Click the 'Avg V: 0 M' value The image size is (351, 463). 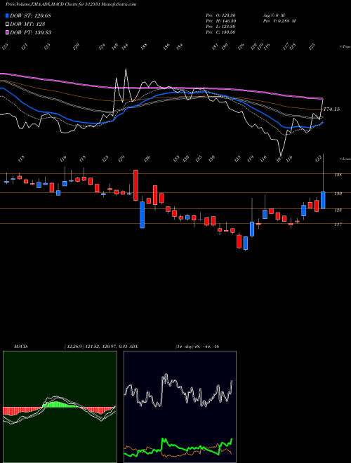[x=274, y=15]
